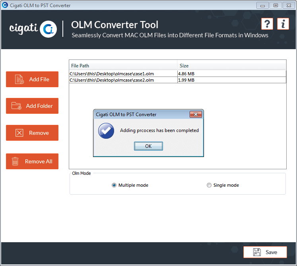Close the main Cigati window
This screenshot has height=266, width=297.
(289, 5)
